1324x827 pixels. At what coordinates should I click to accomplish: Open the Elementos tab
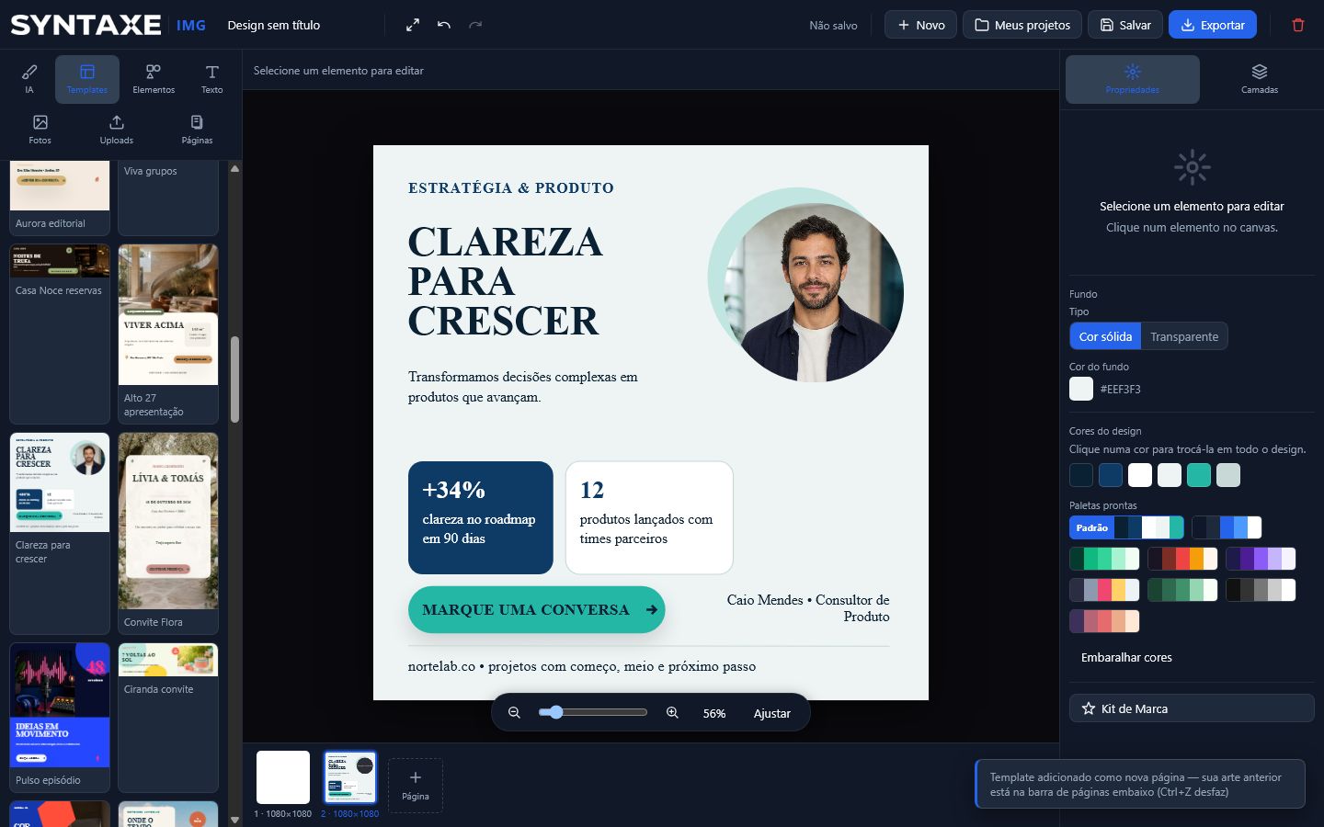pos(154,79)
